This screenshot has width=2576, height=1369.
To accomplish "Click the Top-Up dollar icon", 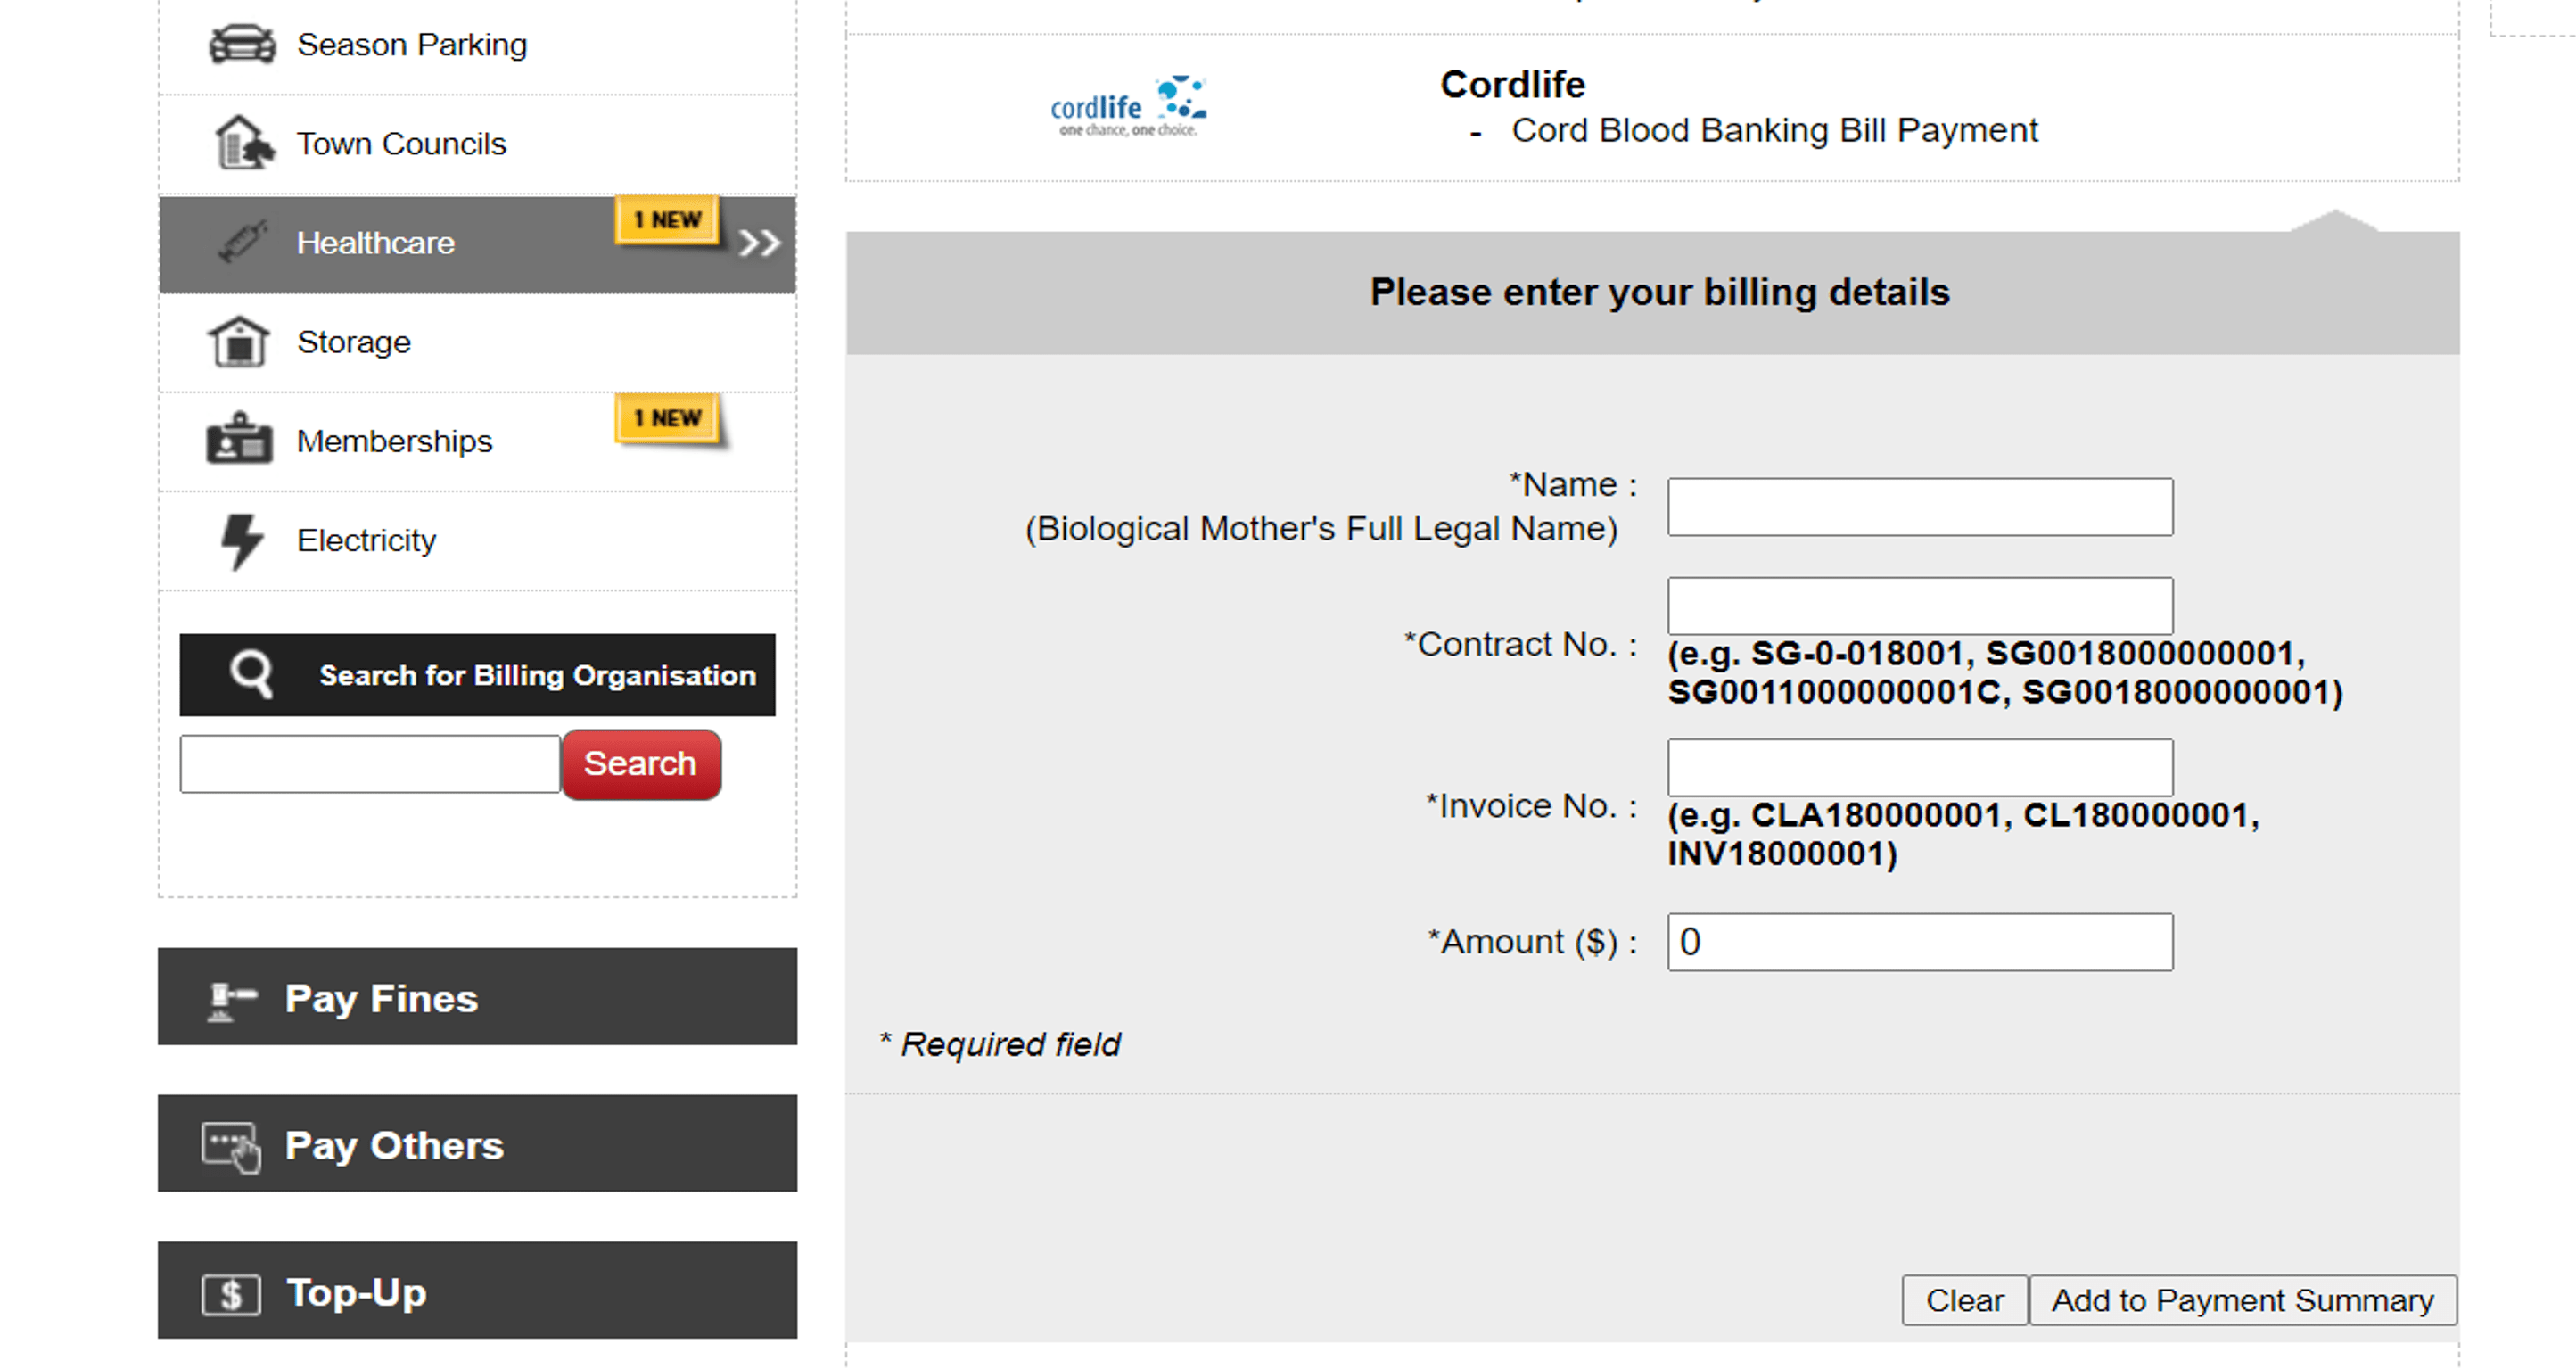I will (x=231, y=1294).
